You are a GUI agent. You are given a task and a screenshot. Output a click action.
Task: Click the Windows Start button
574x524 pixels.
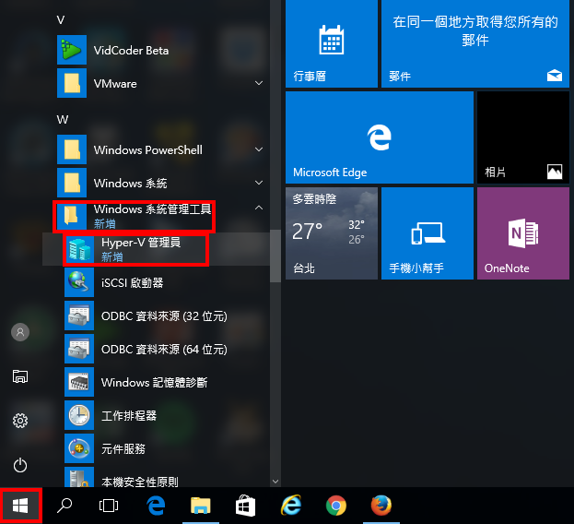[20, 506]
